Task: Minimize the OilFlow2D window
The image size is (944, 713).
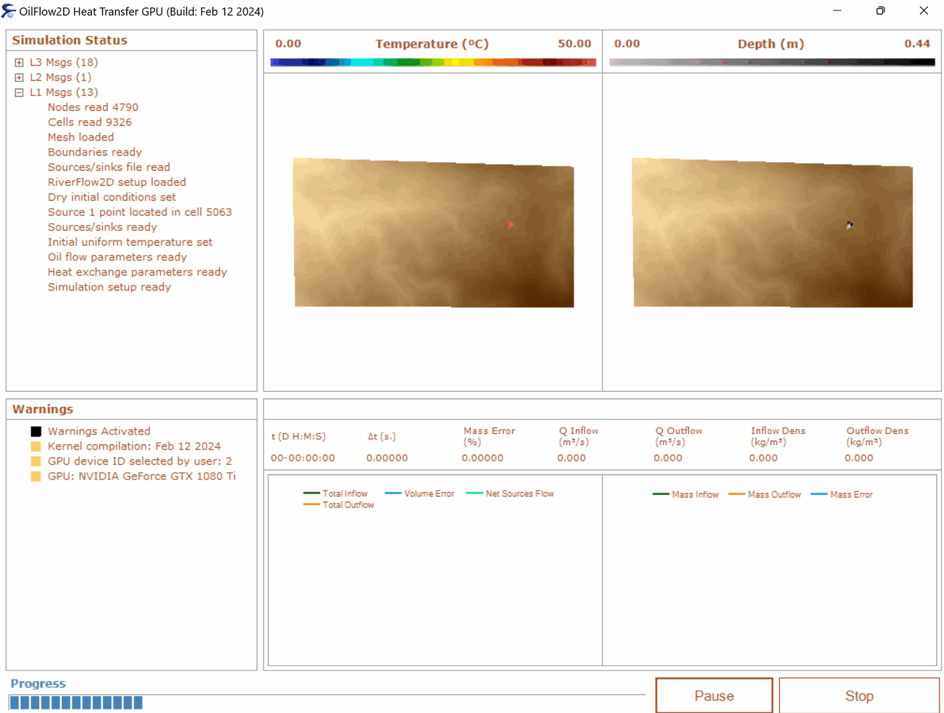Action: point(837,11)
